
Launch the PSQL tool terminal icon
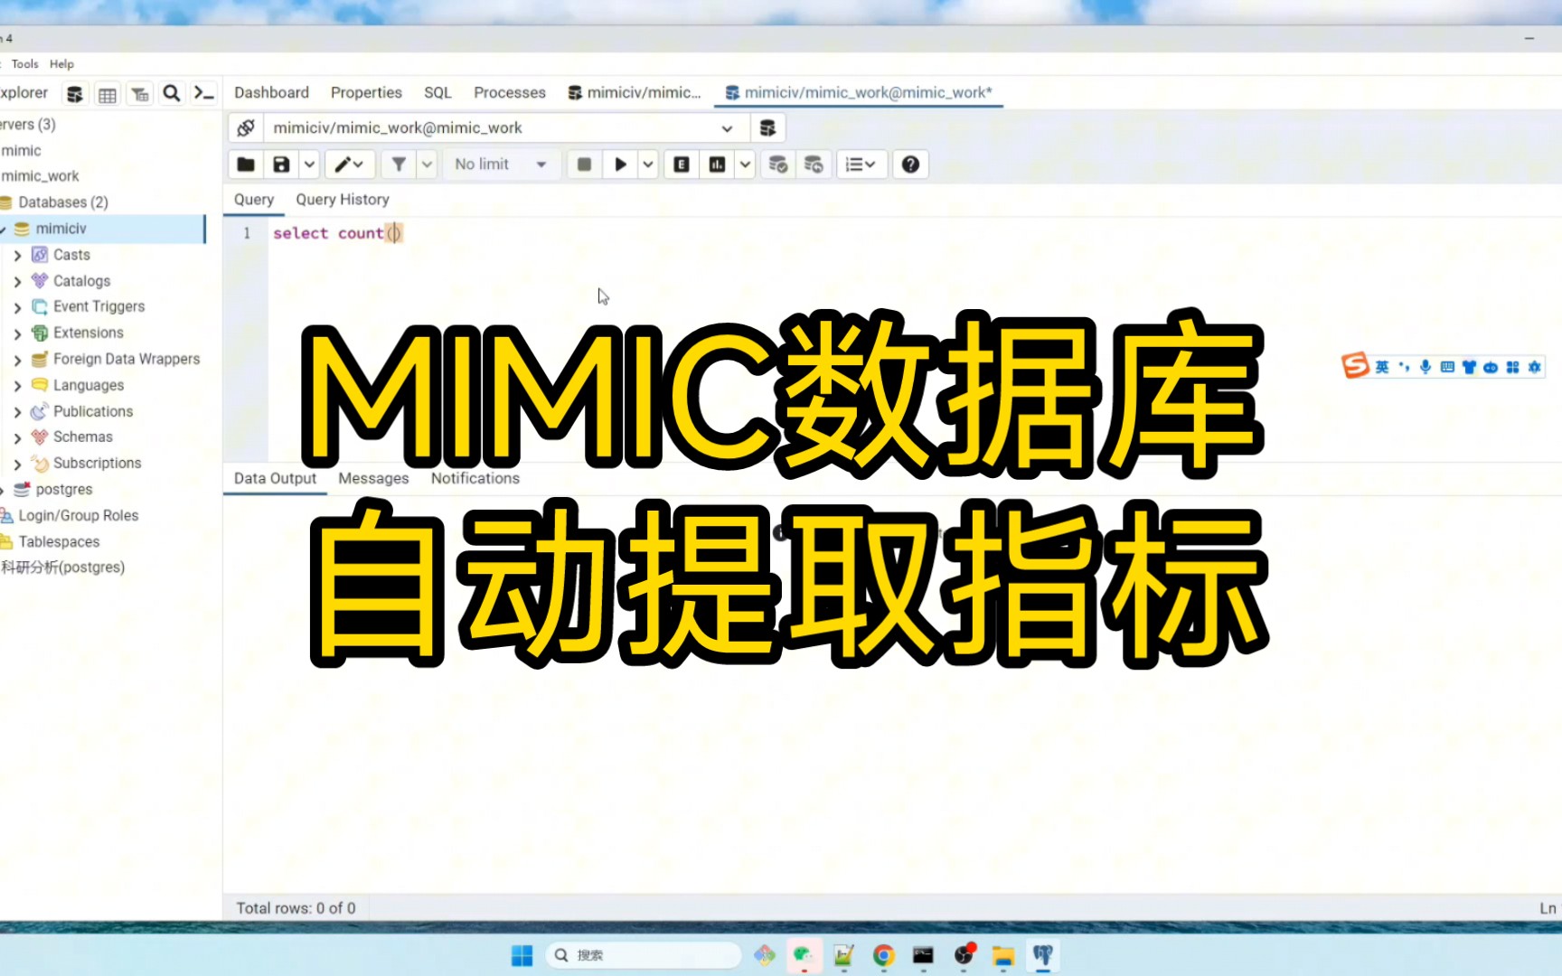pos(204,93)
